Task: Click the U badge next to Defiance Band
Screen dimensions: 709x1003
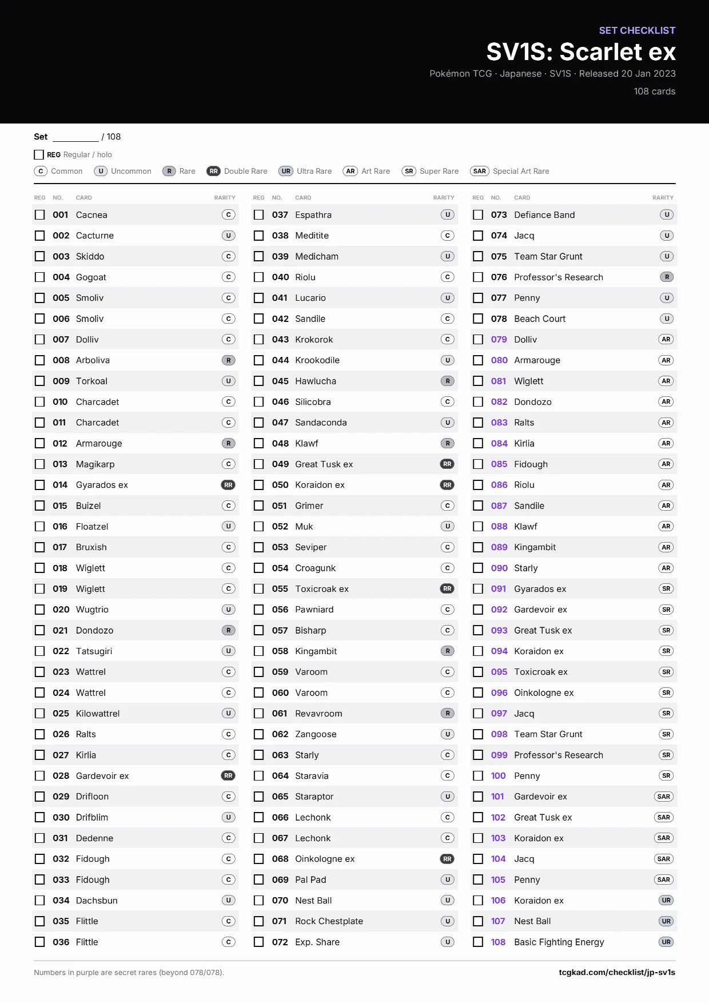Action: [667, 215]
